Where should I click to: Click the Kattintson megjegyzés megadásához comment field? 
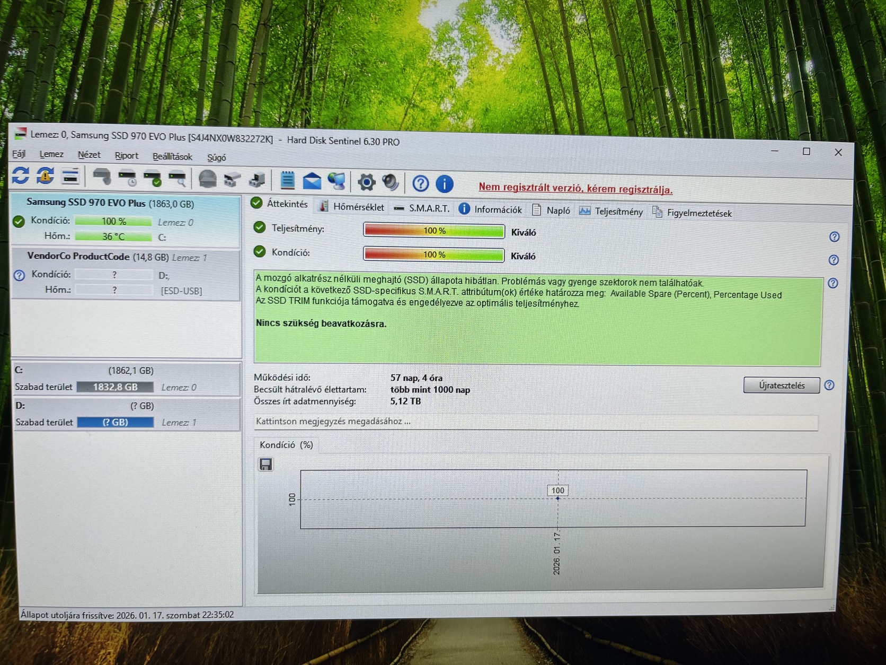[x=536, y=422]
